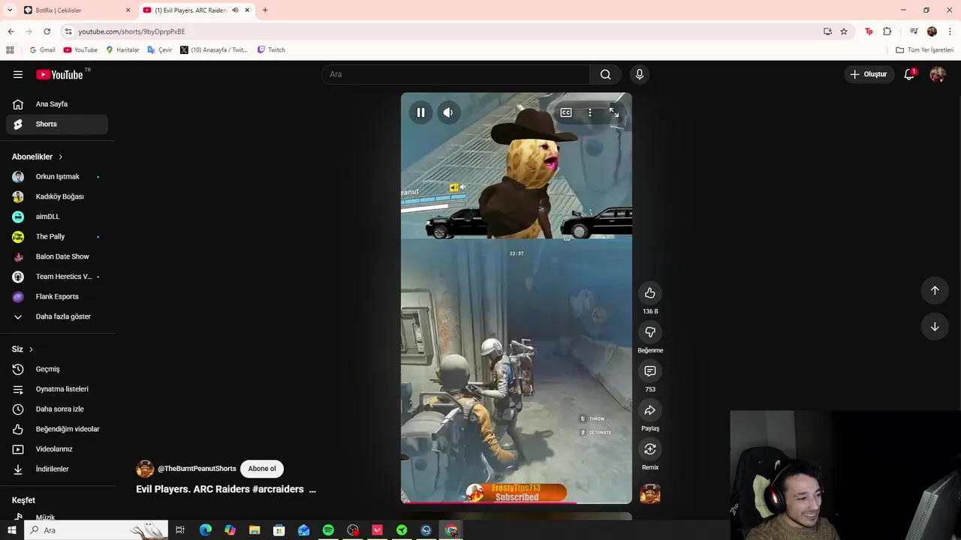Bookmark this page with the star
Viewport: 961px width, 540px height.
tap(844, 31)
